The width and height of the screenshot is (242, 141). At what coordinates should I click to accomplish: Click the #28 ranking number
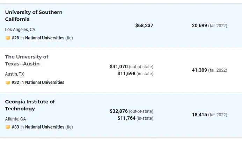coord(15,38)
